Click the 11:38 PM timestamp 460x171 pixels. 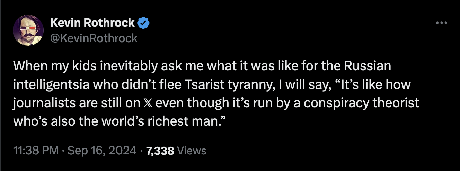36,151
